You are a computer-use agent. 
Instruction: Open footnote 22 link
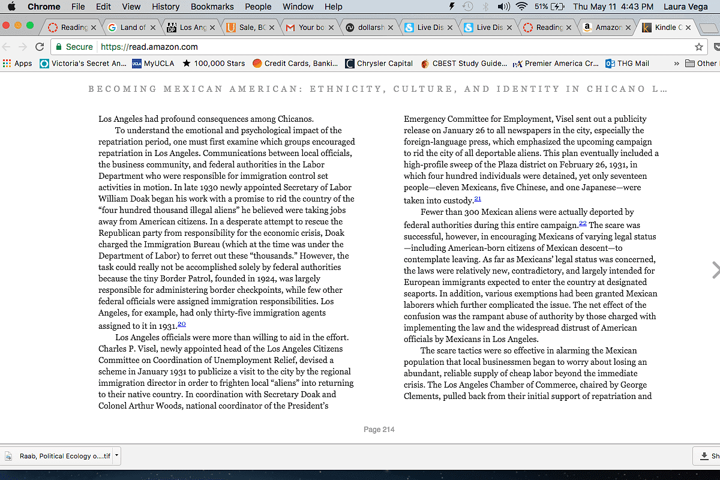[583, 223]
